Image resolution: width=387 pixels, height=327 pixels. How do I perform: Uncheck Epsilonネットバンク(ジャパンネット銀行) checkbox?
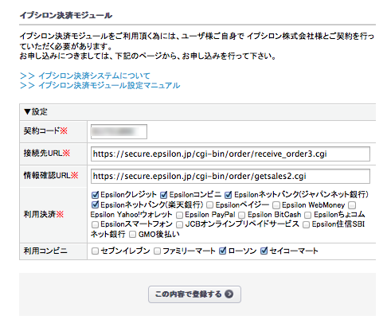point(228,195)
